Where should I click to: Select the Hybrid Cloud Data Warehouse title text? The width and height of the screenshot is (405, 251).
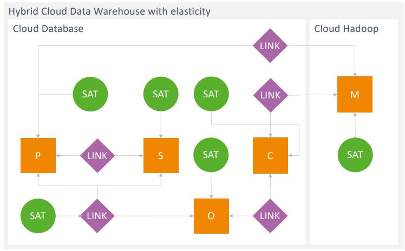(x=109, y=11)
